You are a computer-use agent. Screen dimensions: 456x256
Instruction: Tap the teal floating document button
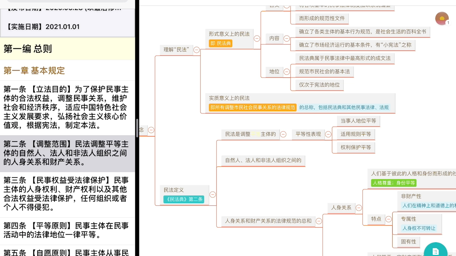[436, 251]
